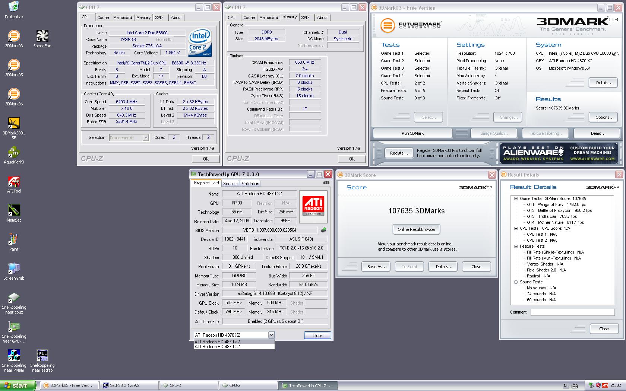
Task: Click the NL language indicator
Action: coord(566,386)
